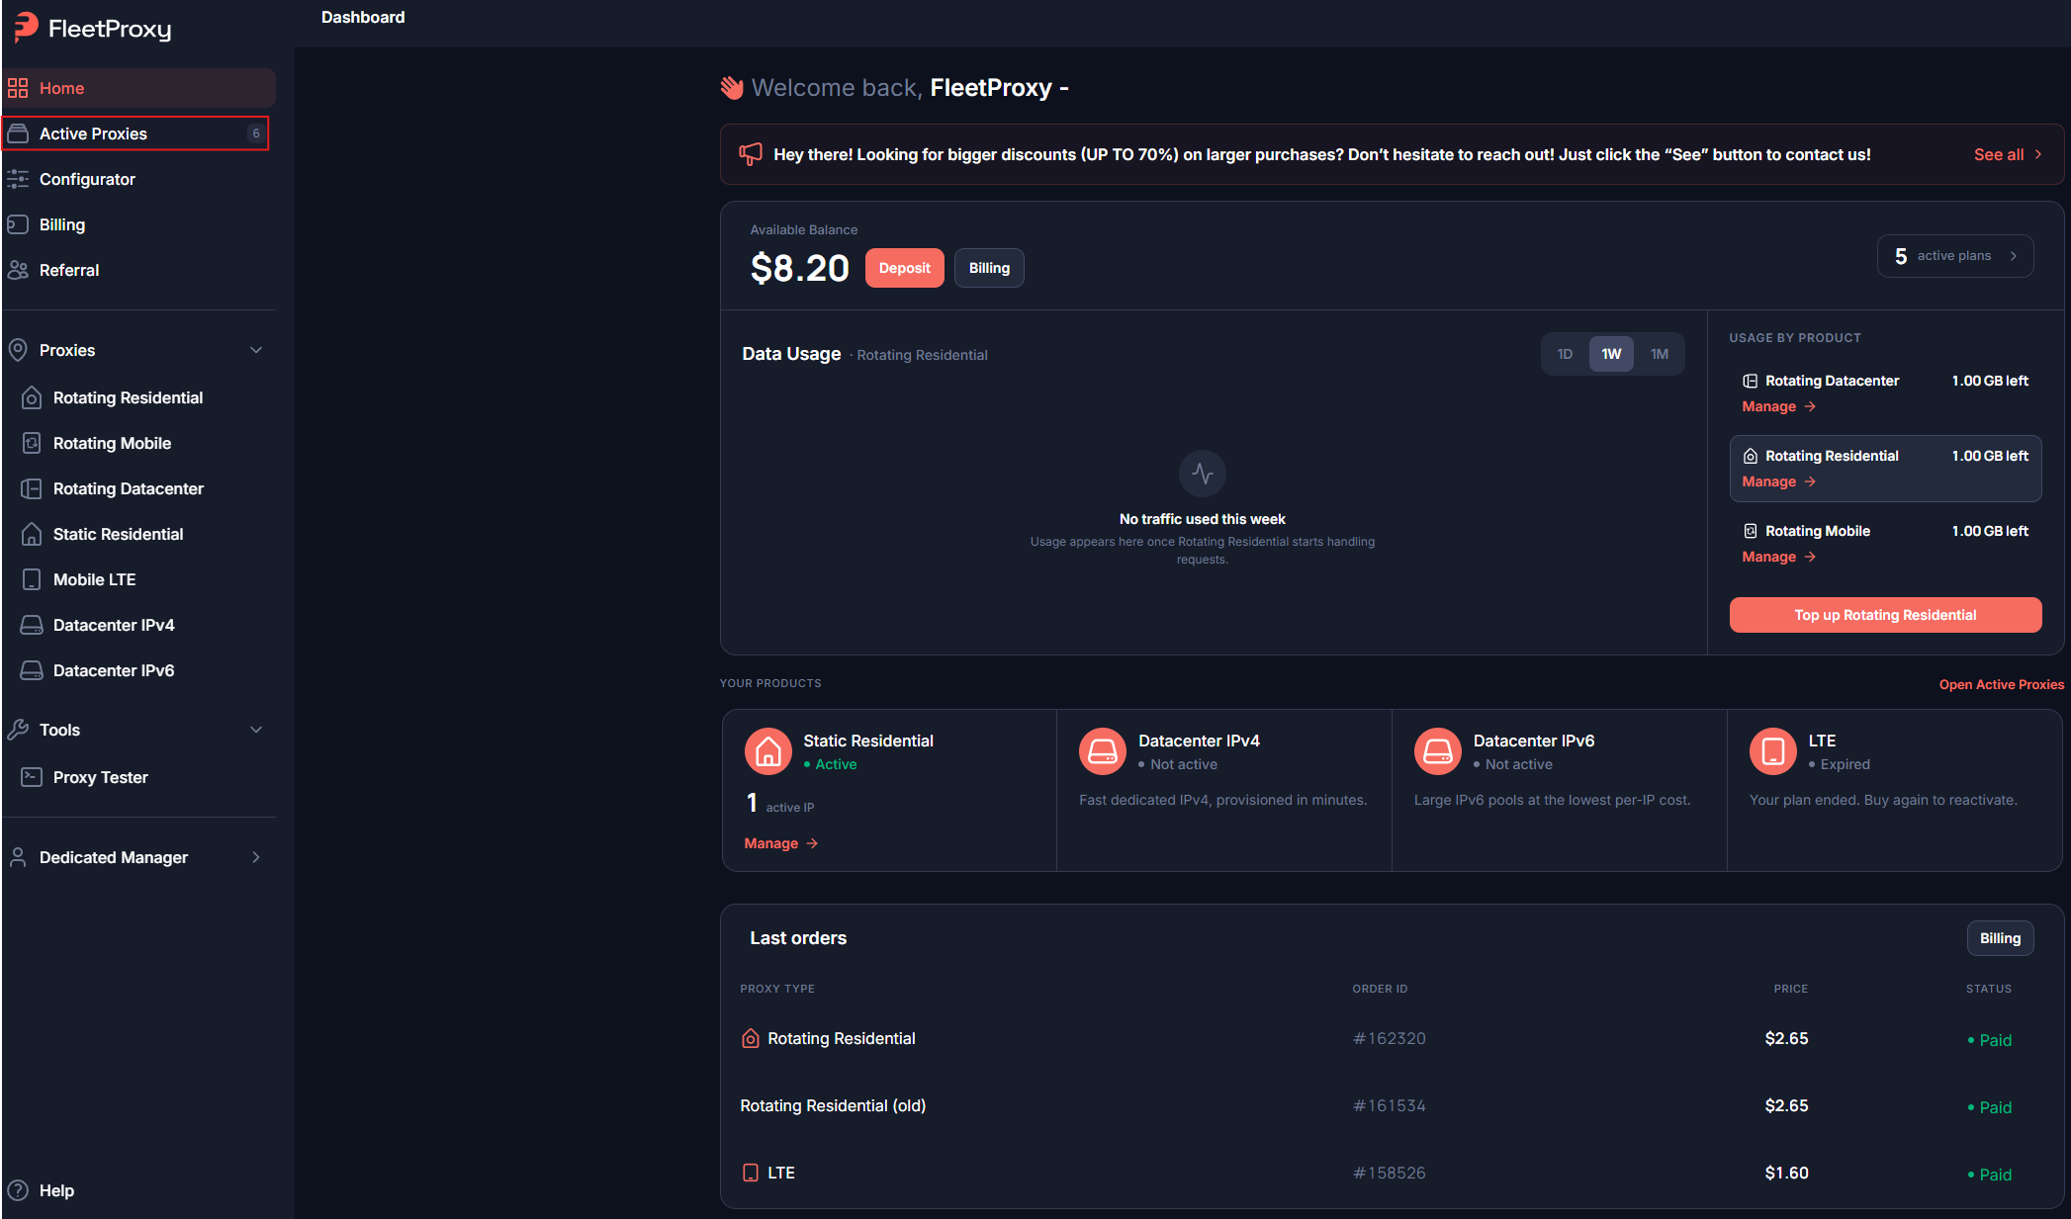
Task: Manage Rotating Mobile usage
Action: click(1779, 557)
